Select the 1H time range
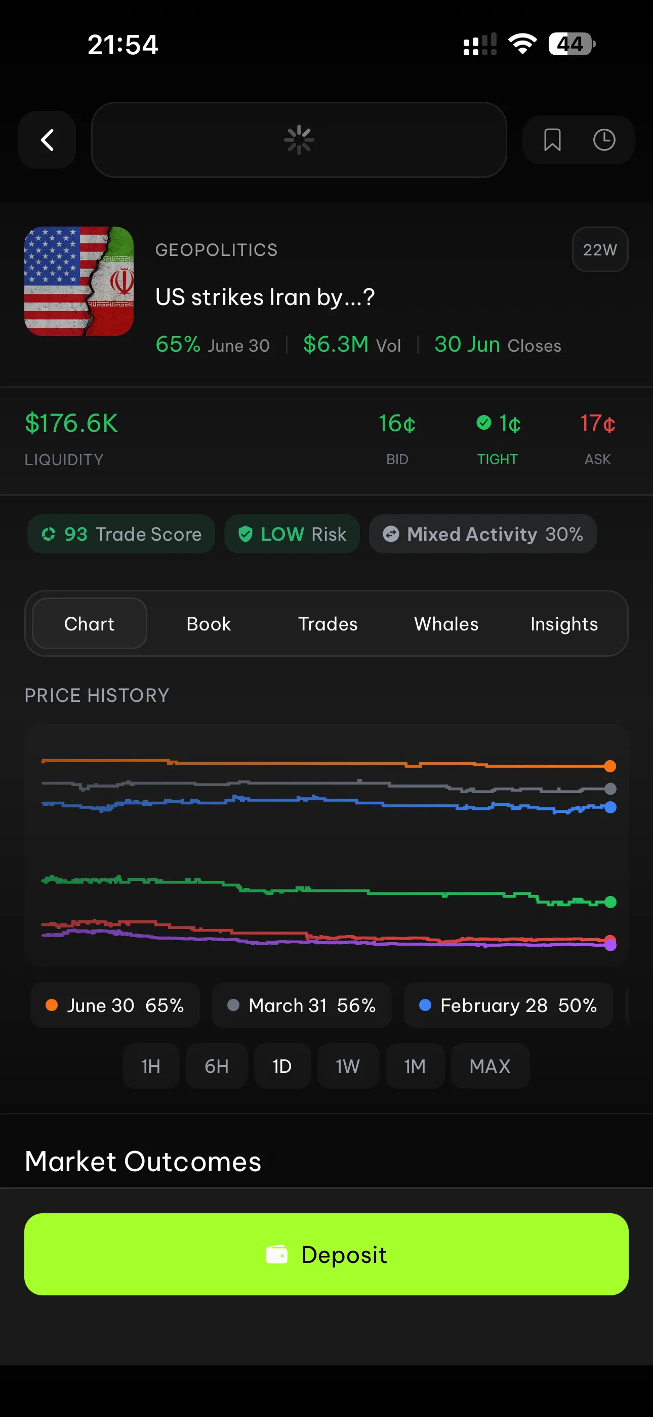Viewport: 653px width, 1417px height. point(151,1066)
